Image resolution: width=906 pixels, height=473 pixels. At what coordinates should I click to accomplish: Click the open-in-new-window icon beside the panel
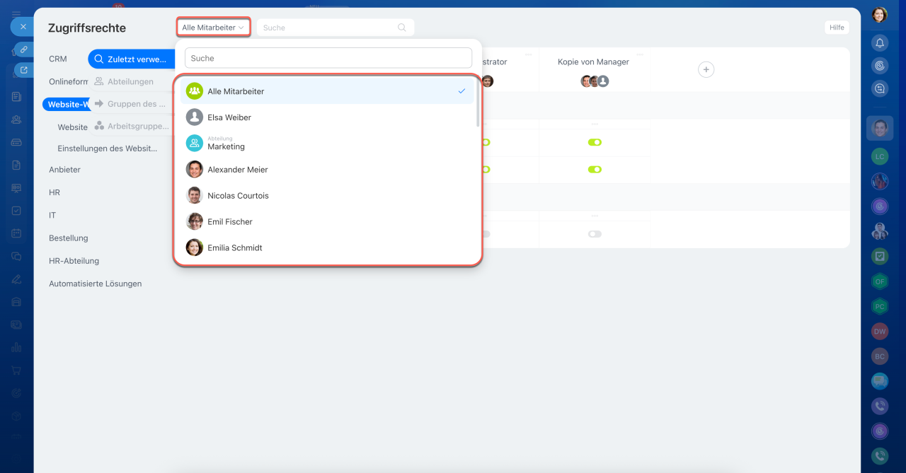[23, 70]
